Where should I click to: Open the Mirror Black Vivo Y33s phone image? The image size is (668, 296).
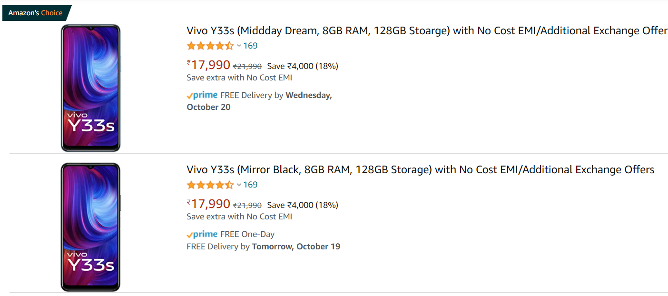point(90,227)
